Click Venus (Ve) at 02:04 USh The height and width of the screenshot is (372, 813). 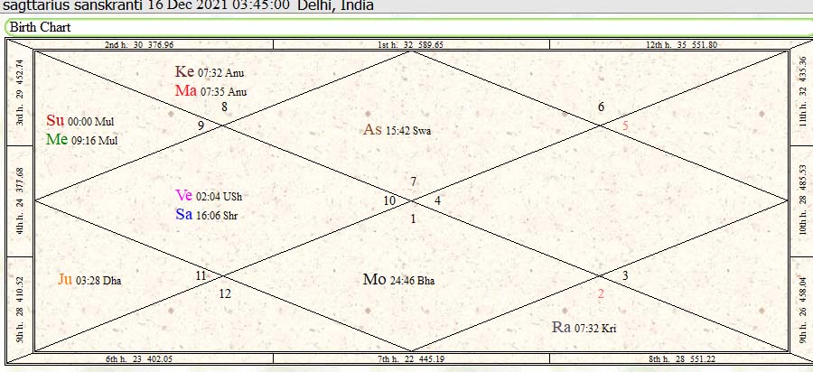208,196
